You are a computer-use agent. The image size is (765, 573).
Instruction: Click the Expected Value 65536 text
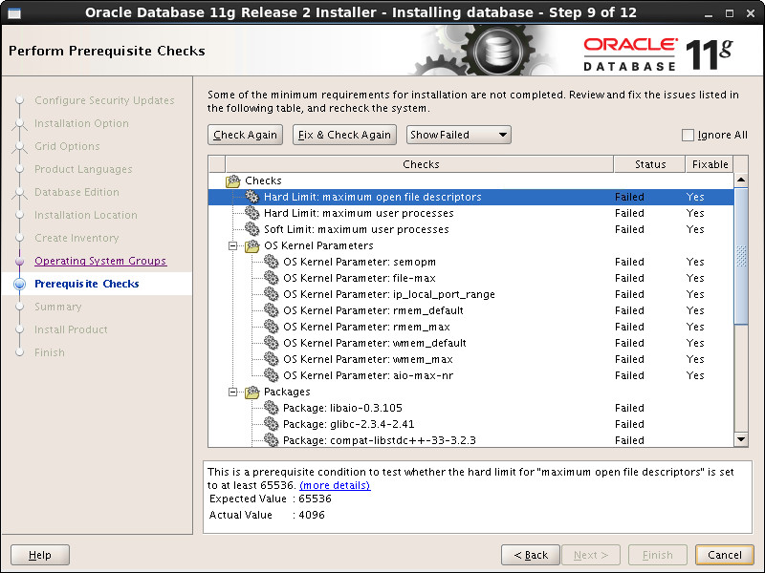pos(271,499)
